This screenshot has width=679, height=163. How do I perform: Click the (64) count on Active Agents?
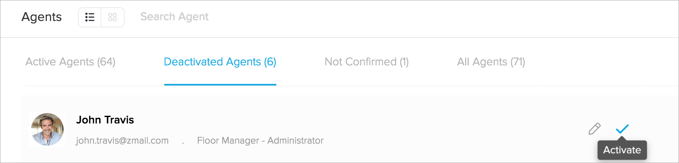[x=106, y=62]
